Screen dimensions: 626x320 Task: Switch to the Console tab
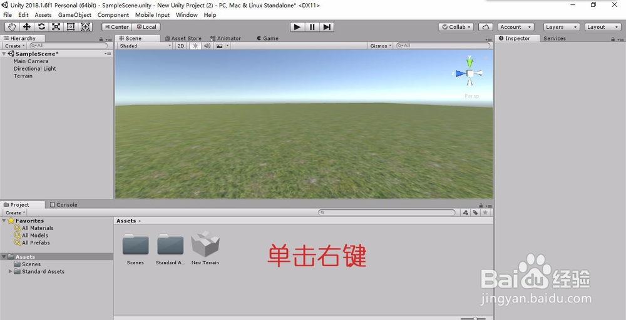coord(63,205)
